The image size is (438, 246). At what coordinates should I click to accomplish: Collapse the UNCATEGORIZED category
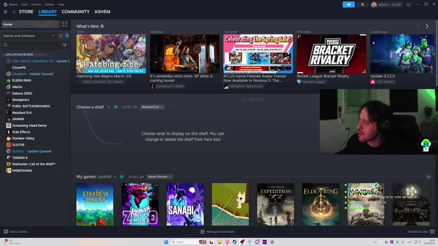click(x=3, y=55)
